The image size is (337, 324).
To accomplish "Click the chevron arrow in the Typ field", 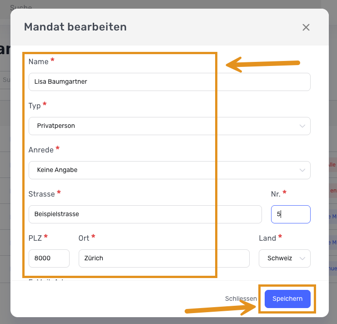I will click(x=303, y=126).
